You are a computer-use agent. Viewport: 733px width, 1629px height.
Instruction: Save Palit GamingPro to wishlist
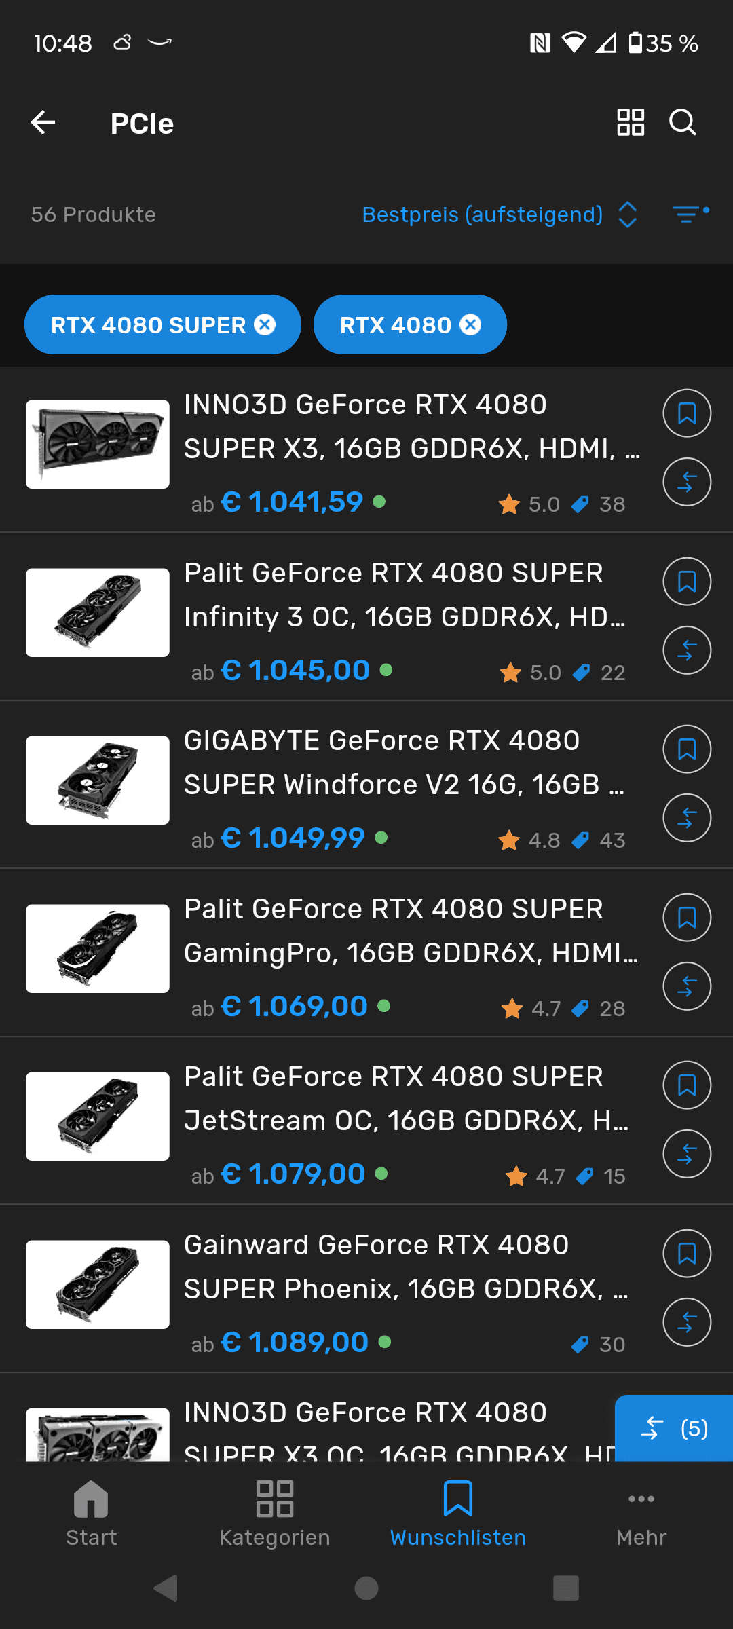[687, 918]
